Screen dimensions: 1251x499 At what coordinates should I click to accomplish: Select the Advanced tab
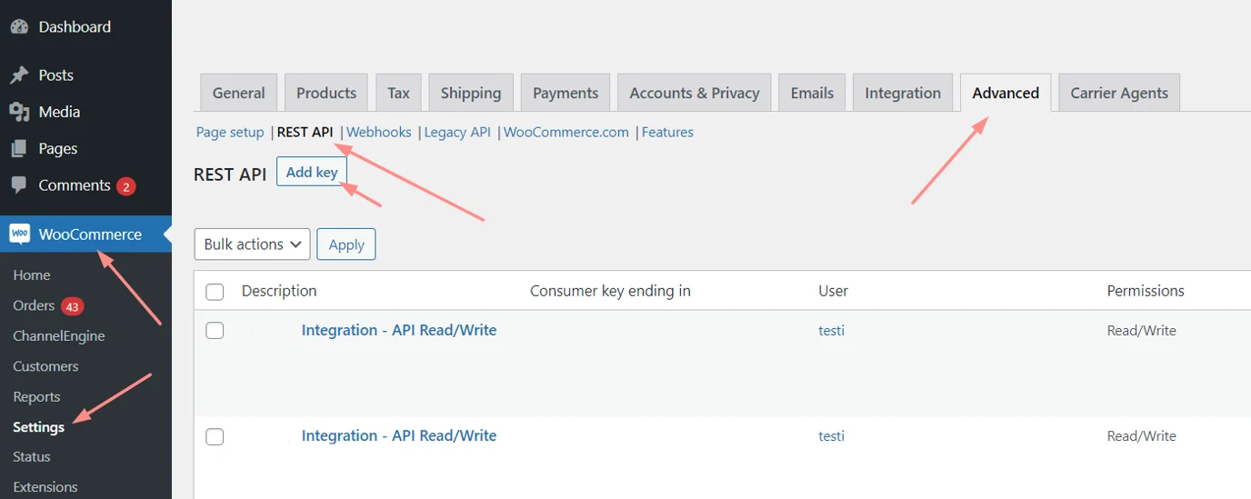(x=1006, y=93)
